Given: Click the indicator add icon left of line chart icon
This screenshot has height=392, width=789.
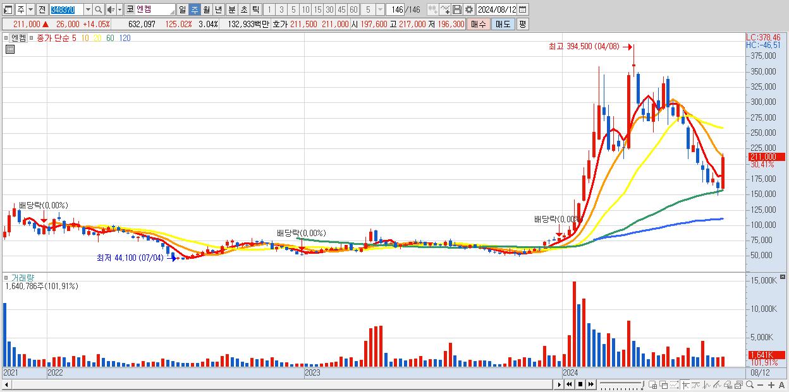Looking at the screenshot, I should (x=432, y=9).
